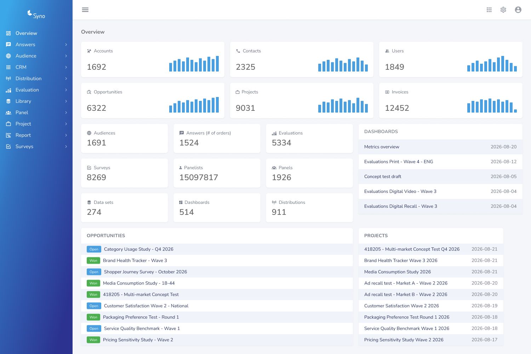The height and width of the screenshot is (354, 531).
Task: Click the Distribution broadcast icon in sidebar
Action: click(x=8, y=79)
